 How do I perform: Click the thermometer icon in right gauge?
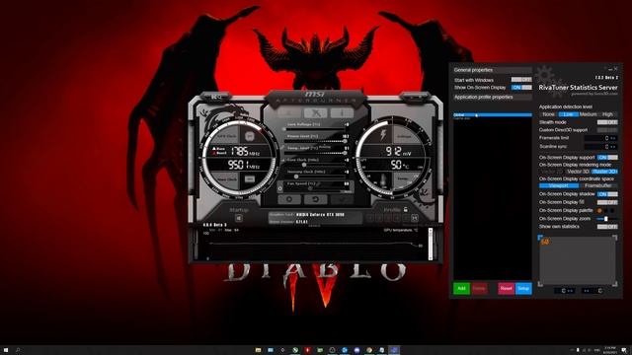point(383,179)
